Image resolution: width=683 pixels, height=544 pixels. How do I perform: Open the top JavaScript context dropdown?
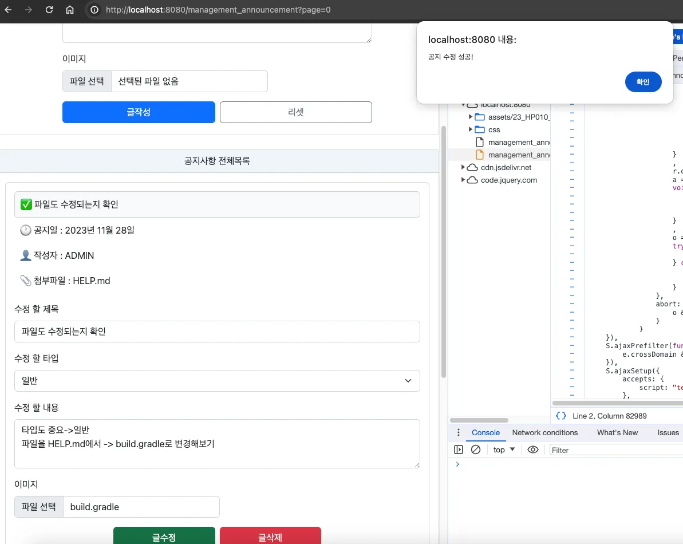tap(504, 450)
